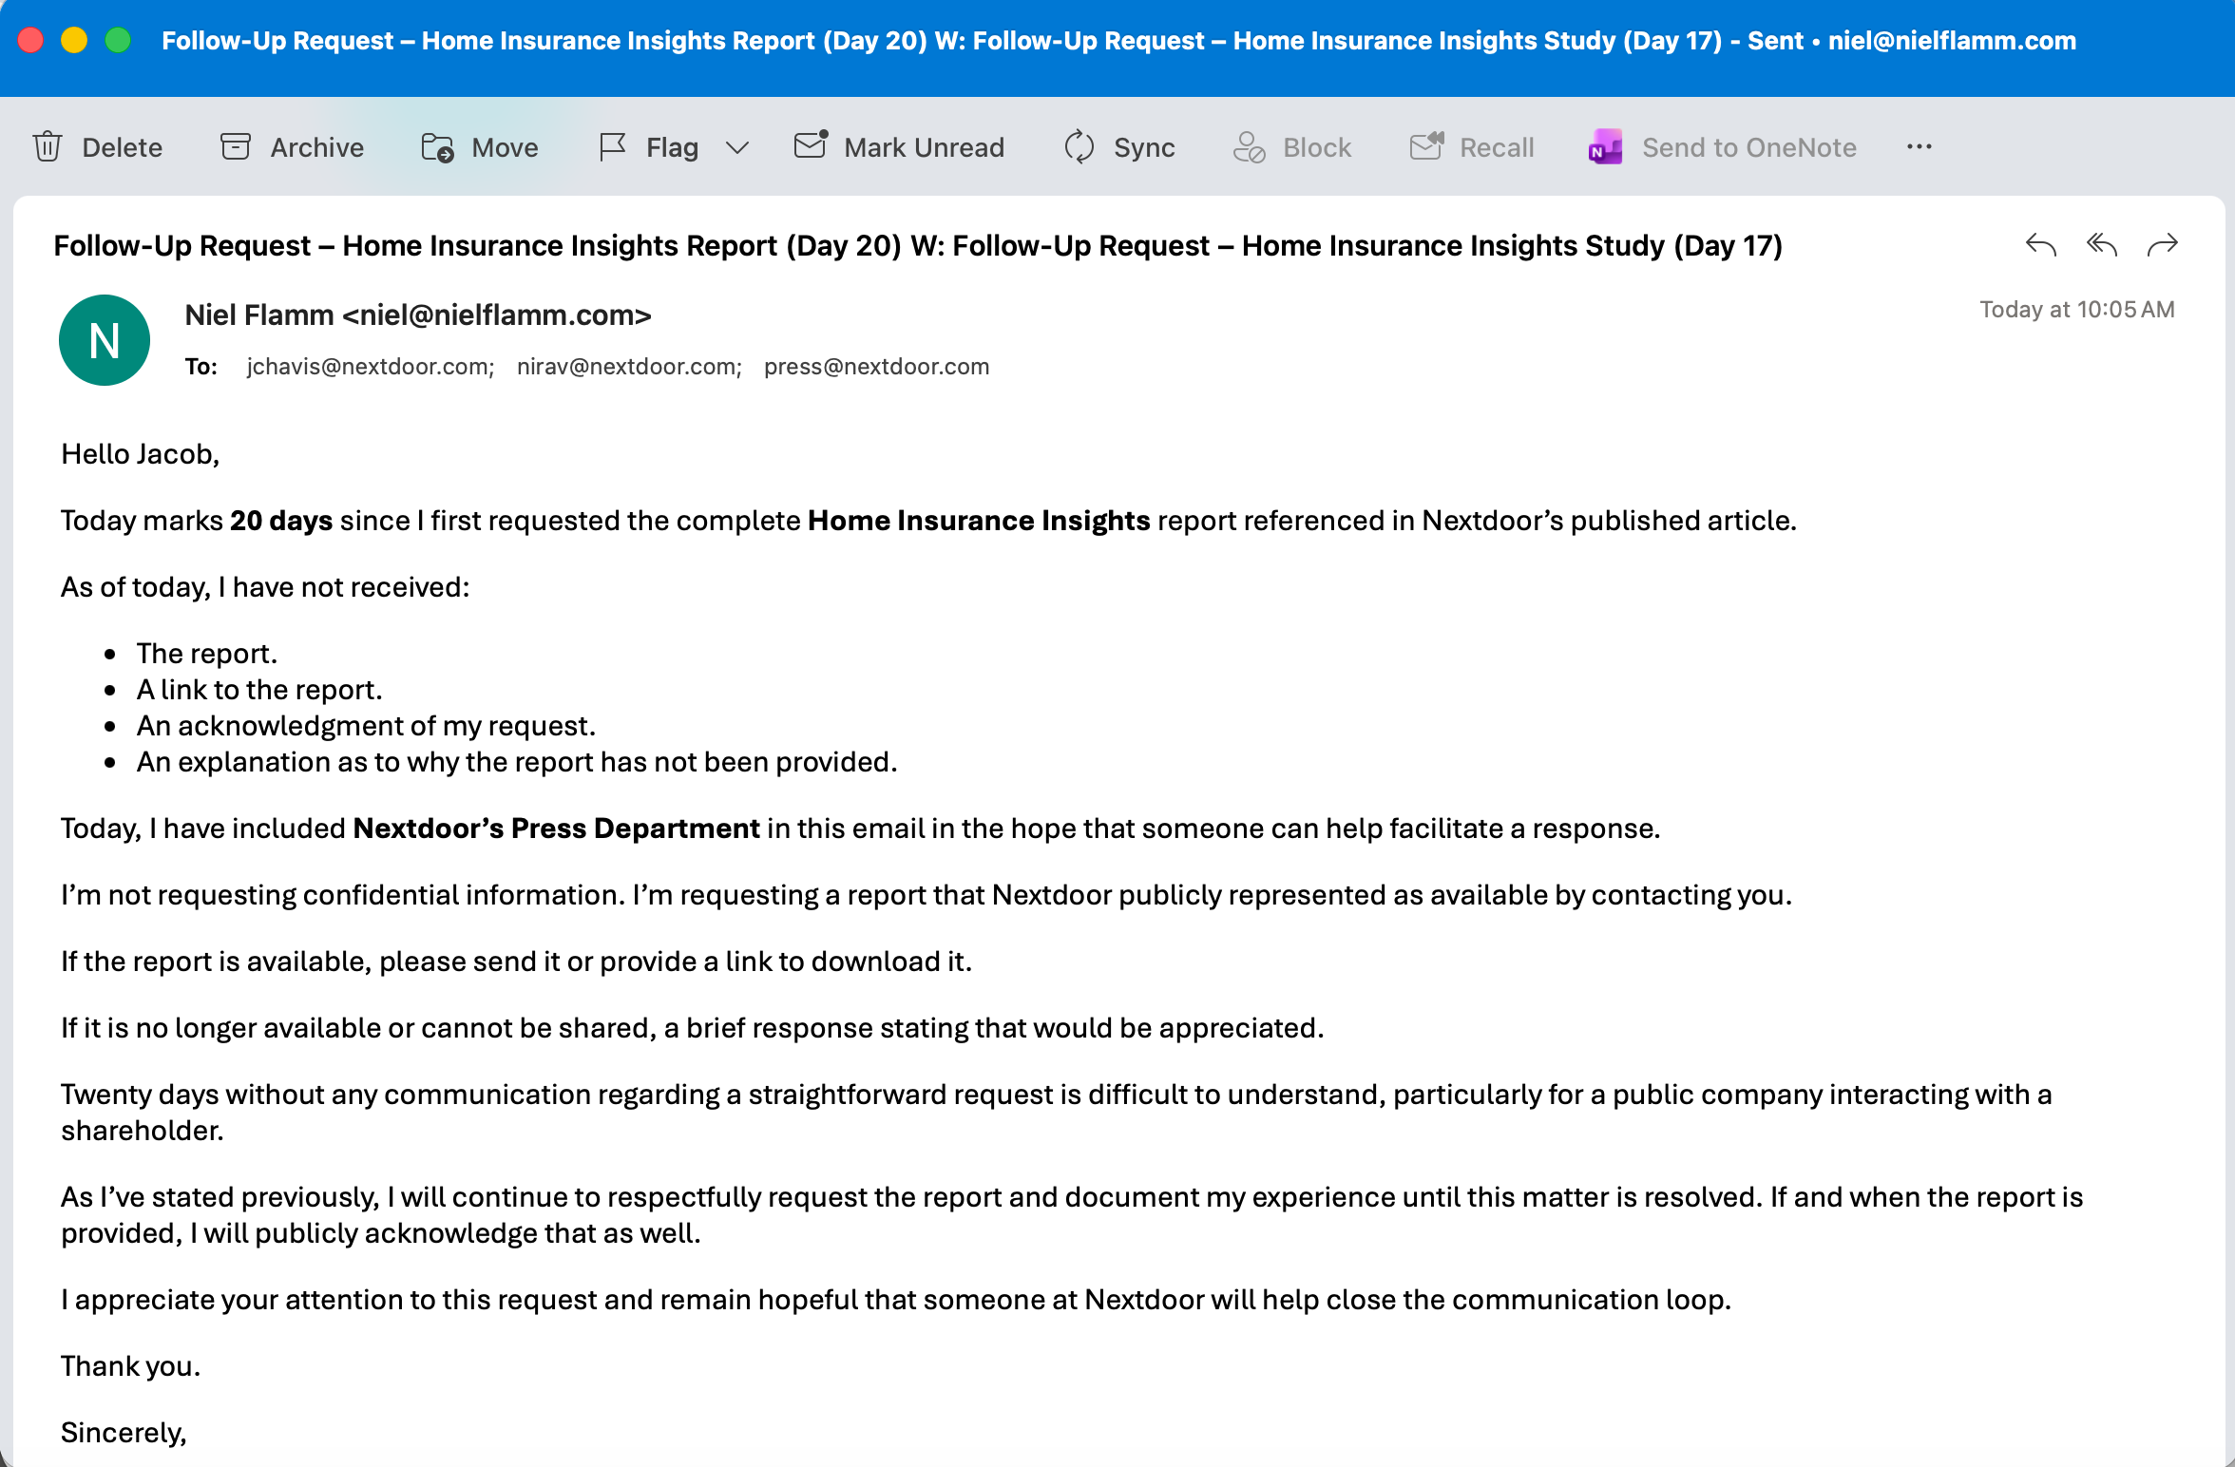Screen dimensions: 2235x1467
Task: Click the Mark Unread envelope icon
Action: click(x=811, y=145)
